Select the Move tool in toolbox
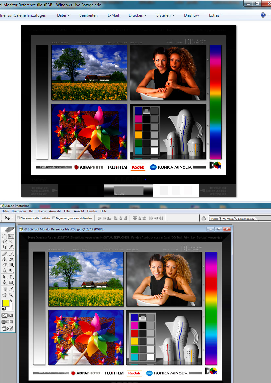 pos(11,236)
